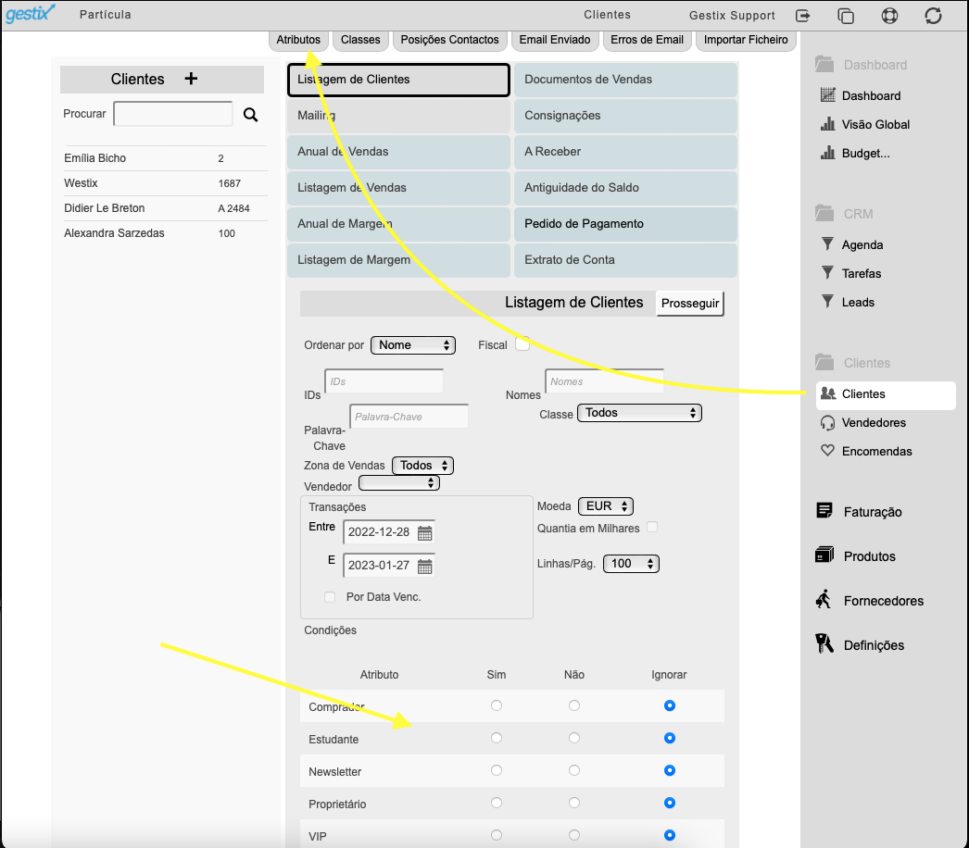
Task: Add a new client with plus icon
Action: click(191, 79)
